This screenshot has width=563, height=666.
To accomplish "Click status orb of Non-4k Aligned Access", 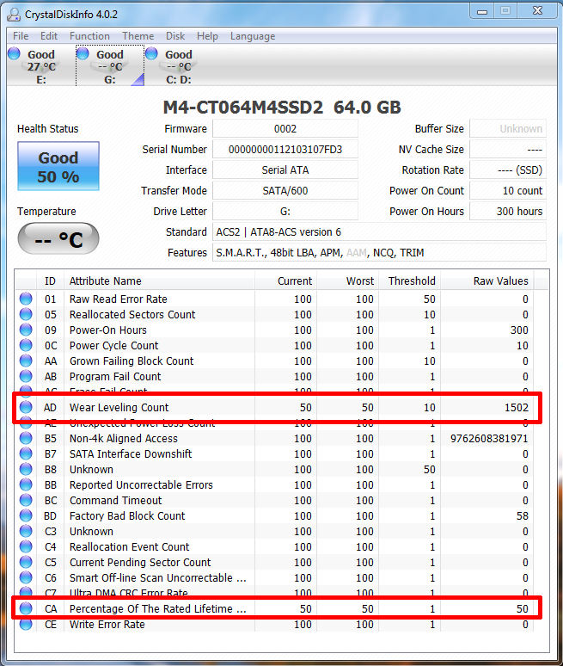I will [x=26, y=438].
